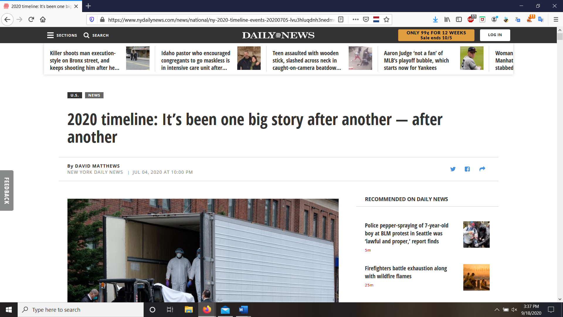
Task: Click the share arrow icon
Action: pyautogui.click(x=482, y=169)
